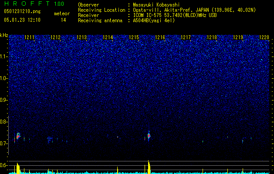
Task: Click the 'meteor' count label
Action: pos(62,13)
